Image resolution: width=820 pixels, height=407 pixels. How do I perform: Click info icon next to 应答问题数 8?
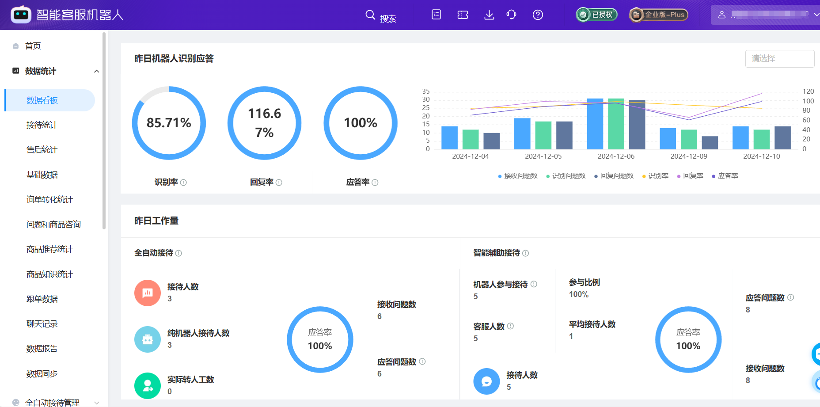coord(791,297)
